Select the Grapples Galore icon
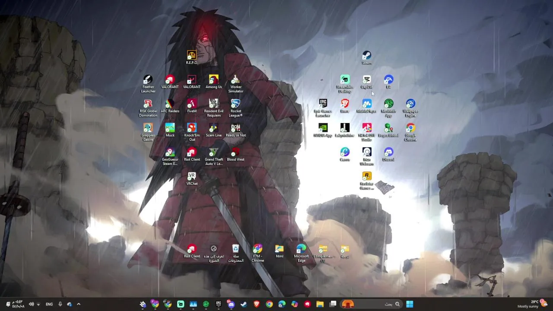 [x=148, y=132]
